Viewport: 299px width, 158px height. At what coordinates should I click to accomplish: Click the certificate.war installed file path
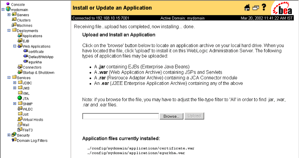[141, 148]
